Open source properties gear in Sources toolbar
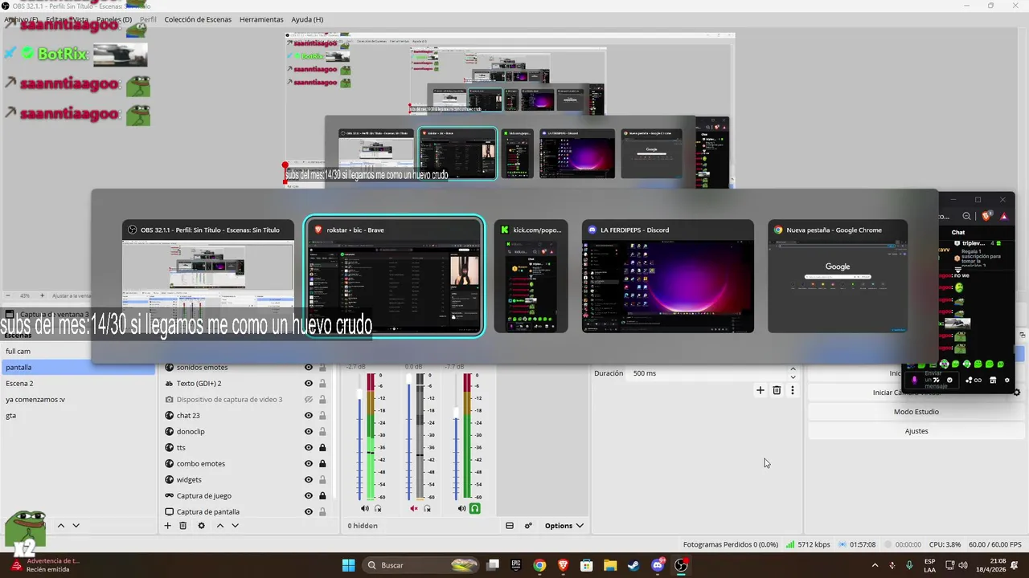This screenshot has width=1029, height=578. pyautogui.click(x=201, y=526)
